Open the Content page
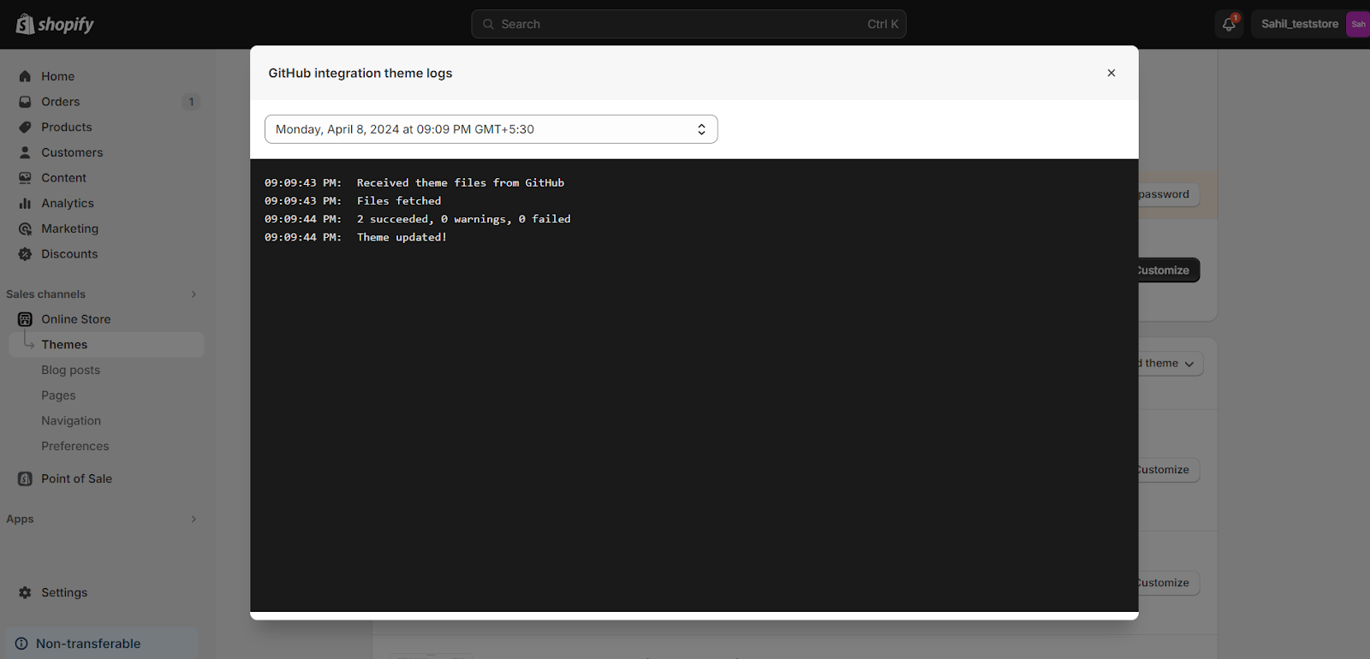 tap(63, 178)
